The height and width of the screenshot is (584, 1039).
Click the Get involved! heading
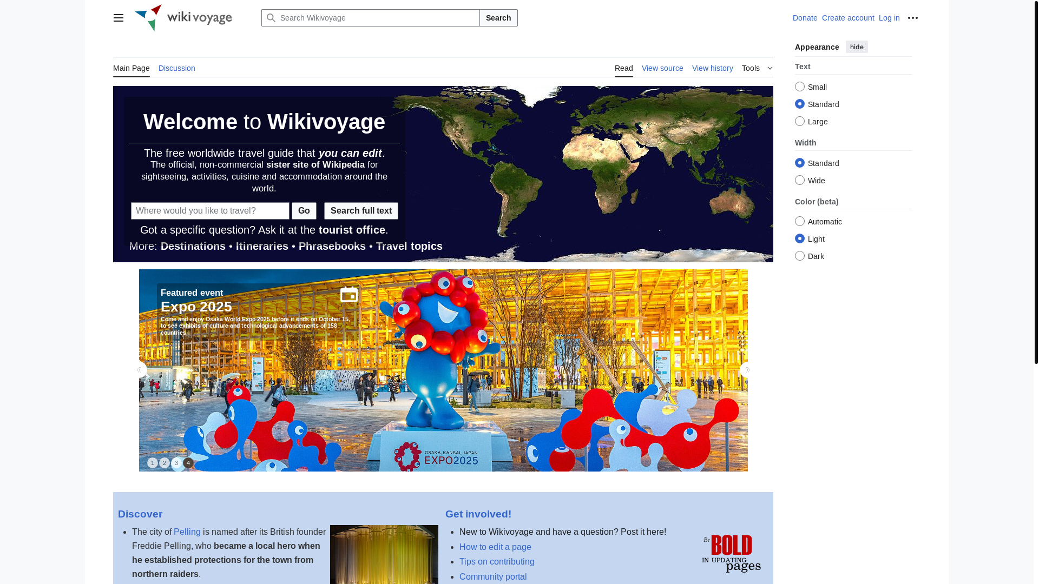pyautogui.click(x=478, y=514)
